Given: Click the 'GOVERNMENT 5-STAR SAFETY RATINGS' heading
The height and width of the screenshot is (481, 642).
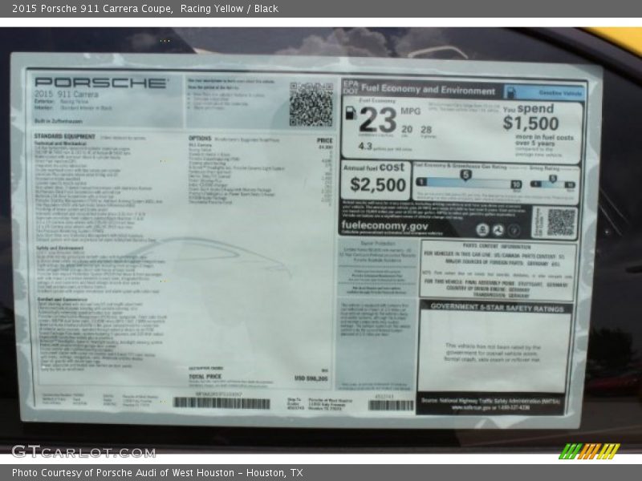Looking at the screenshot, I should [x=497, y=308].
